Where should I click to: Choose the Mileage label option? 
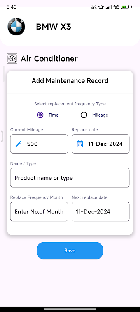[x=100, y=115]
